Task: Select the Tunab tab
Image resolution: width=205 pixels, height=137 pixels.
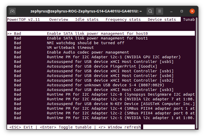Action: point(189,19)
